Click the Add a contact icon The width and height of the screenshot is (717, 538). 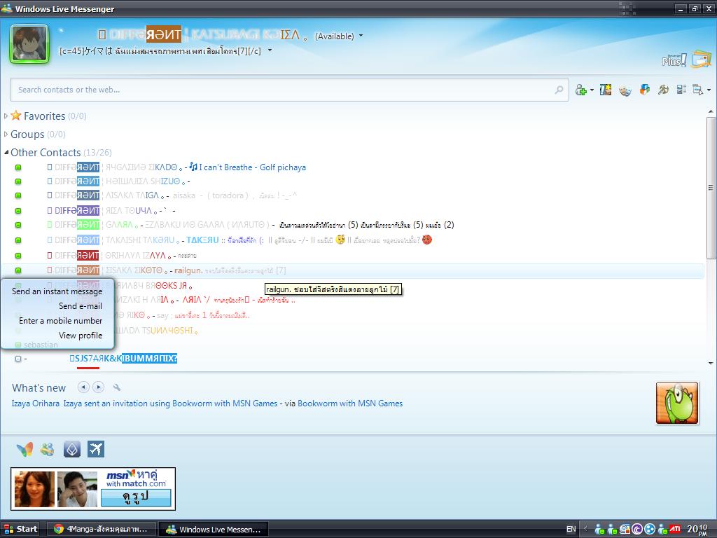coord(580,90)
